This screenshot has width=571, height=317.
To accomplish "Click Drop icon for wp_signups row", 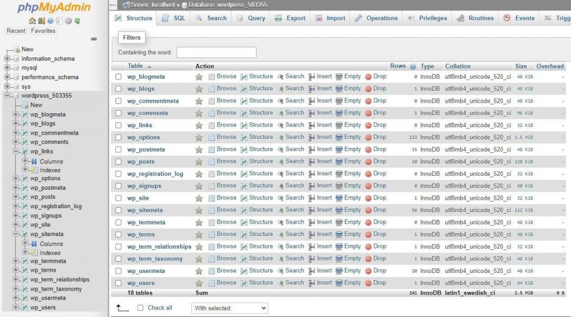I will 368,186.
